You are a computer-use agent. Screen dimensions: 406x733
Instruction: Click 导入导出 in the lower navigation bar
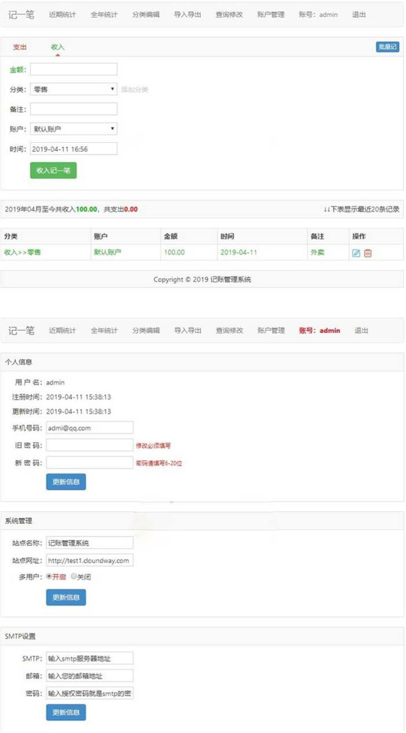tap(187, 330)
